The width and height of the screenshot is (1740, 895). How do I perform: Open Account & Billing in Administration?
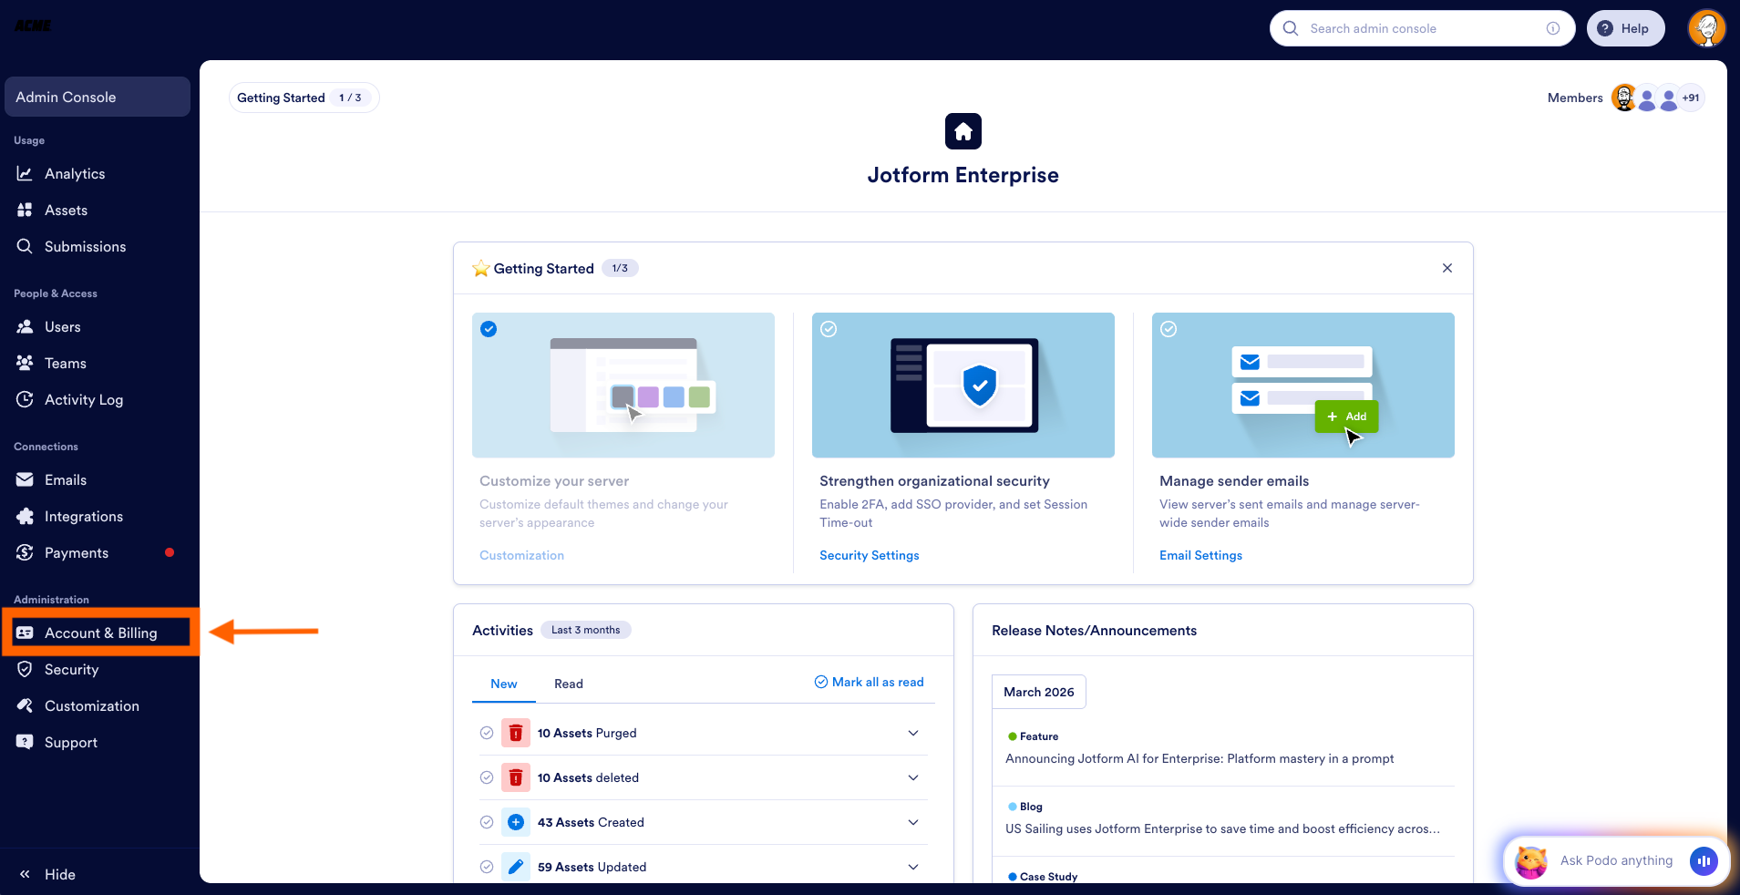click(100, 633)
